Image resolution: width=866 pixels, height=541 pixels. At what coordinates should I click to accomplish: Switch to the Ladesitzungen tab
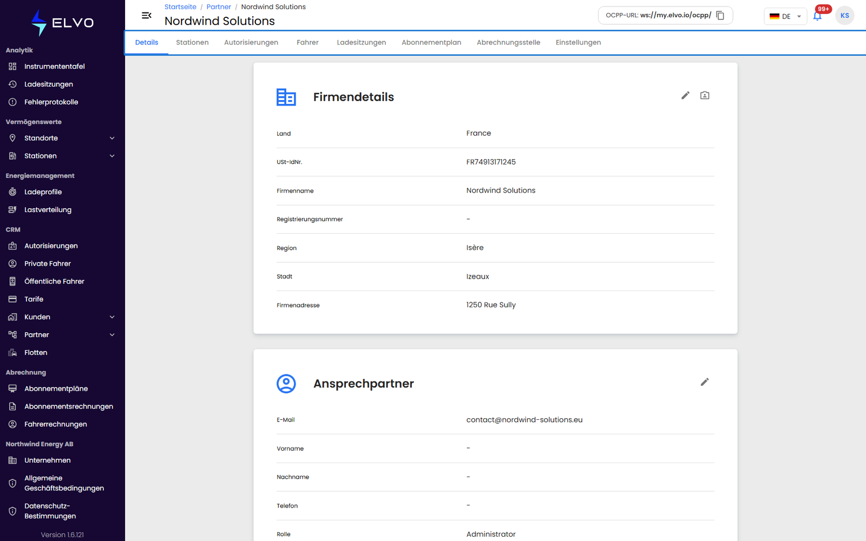pos(362,43)
